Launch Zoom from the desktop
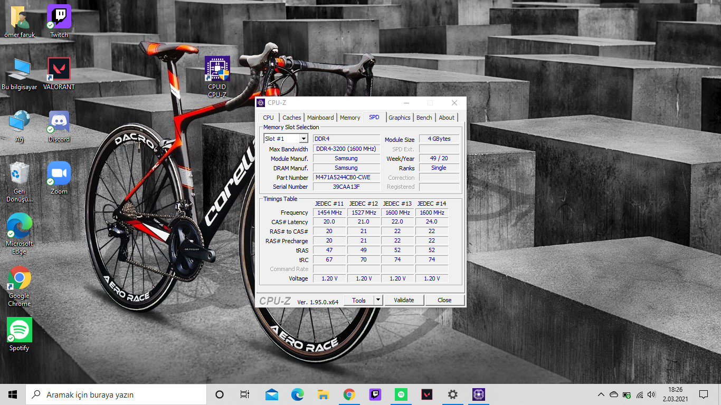721x405 pixels. [x=59, y=178]
